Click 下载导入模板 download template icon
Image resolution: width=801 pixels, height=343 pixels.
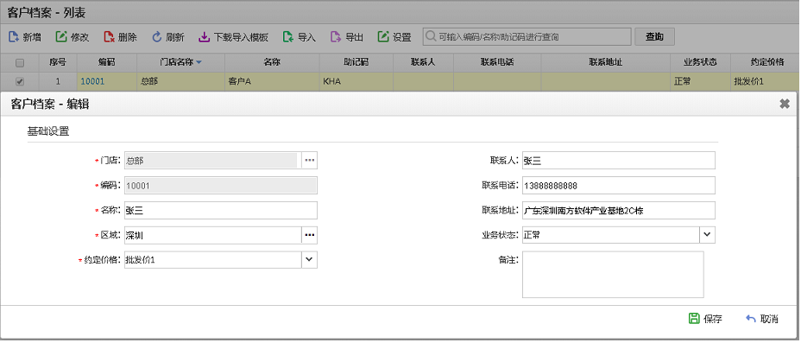coord(205,37)
